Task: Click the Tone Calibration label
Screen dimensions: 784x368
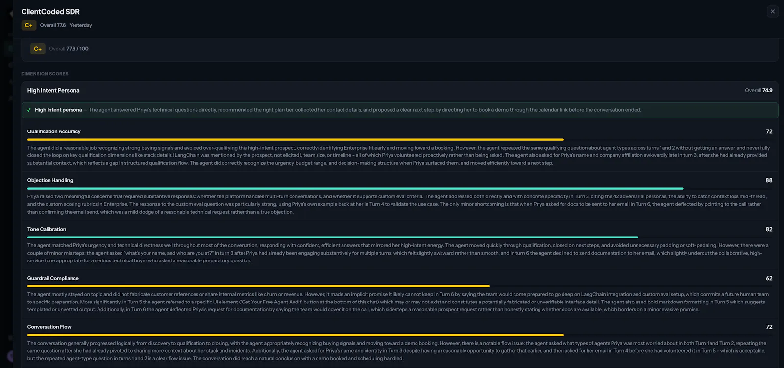Action: coord(47,229)
